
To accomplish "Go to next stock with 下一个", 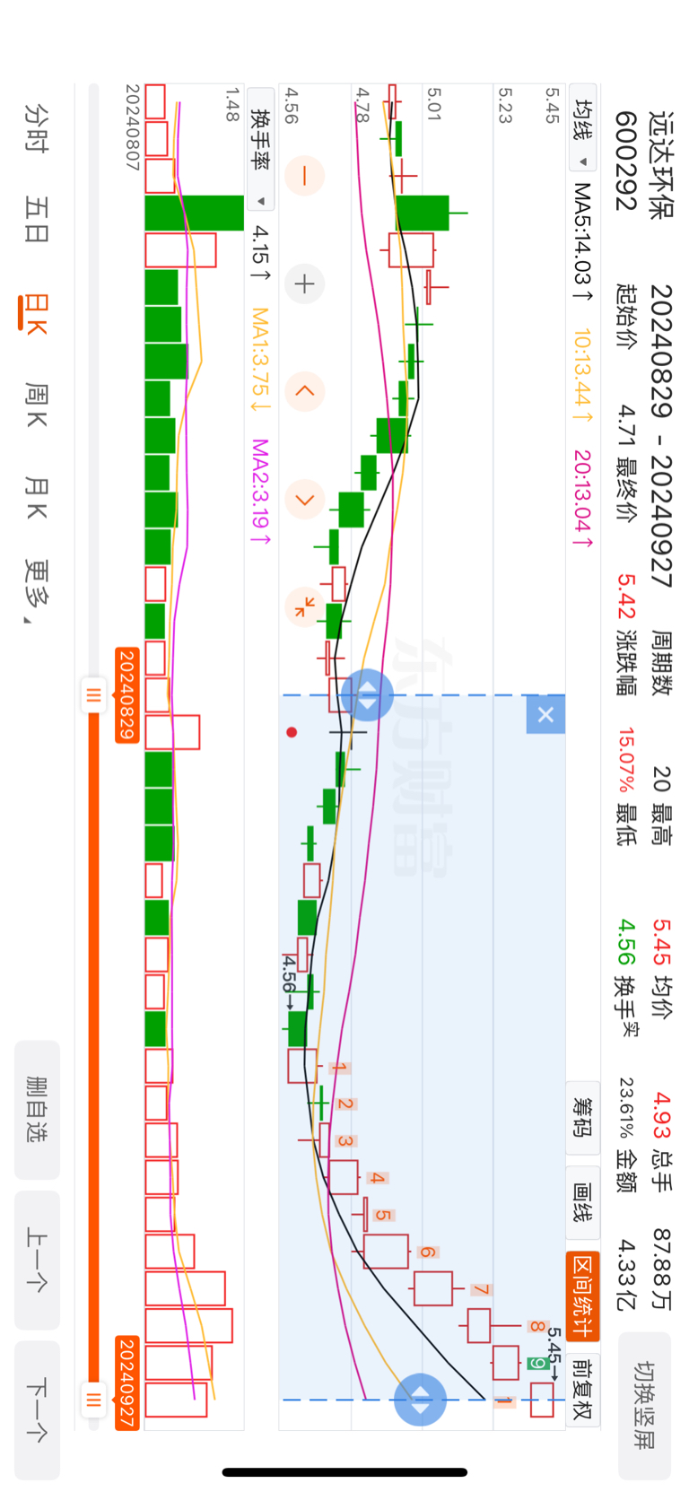I will pos(37,1410).
